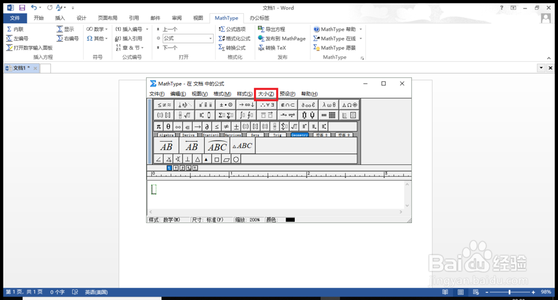This screenshot has height=300, width=558.
Task: Insert the perpendicular symbol
Action: (187, 159)
